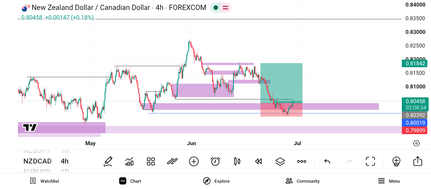
Task: Share the chart with the share icon
Action: click(x=418, y=161)
